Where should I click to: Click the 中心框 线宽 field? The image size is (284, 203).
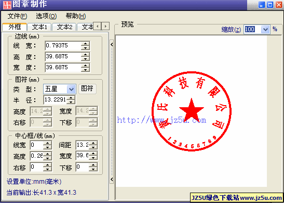click(x=36, y=145)
